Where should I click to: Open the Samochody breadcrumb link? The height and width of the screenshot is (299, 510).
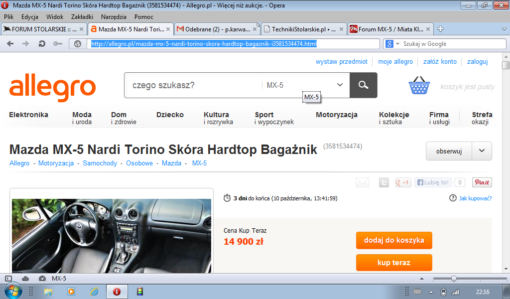[x=100, y=163]
